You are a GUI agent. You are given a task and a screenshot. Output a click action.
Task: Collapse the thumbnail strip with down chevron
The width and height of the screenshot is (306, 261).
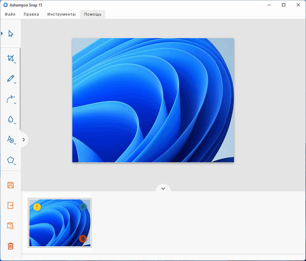coord(163,188)
